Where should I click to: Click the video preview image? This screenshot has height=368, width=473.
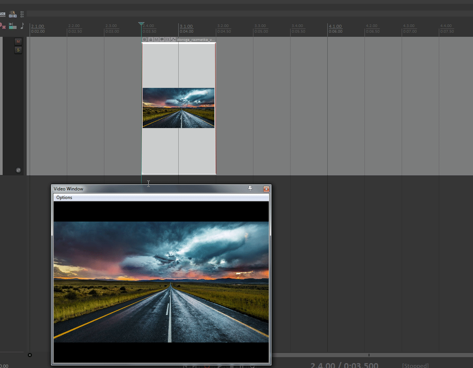point(161,282)
